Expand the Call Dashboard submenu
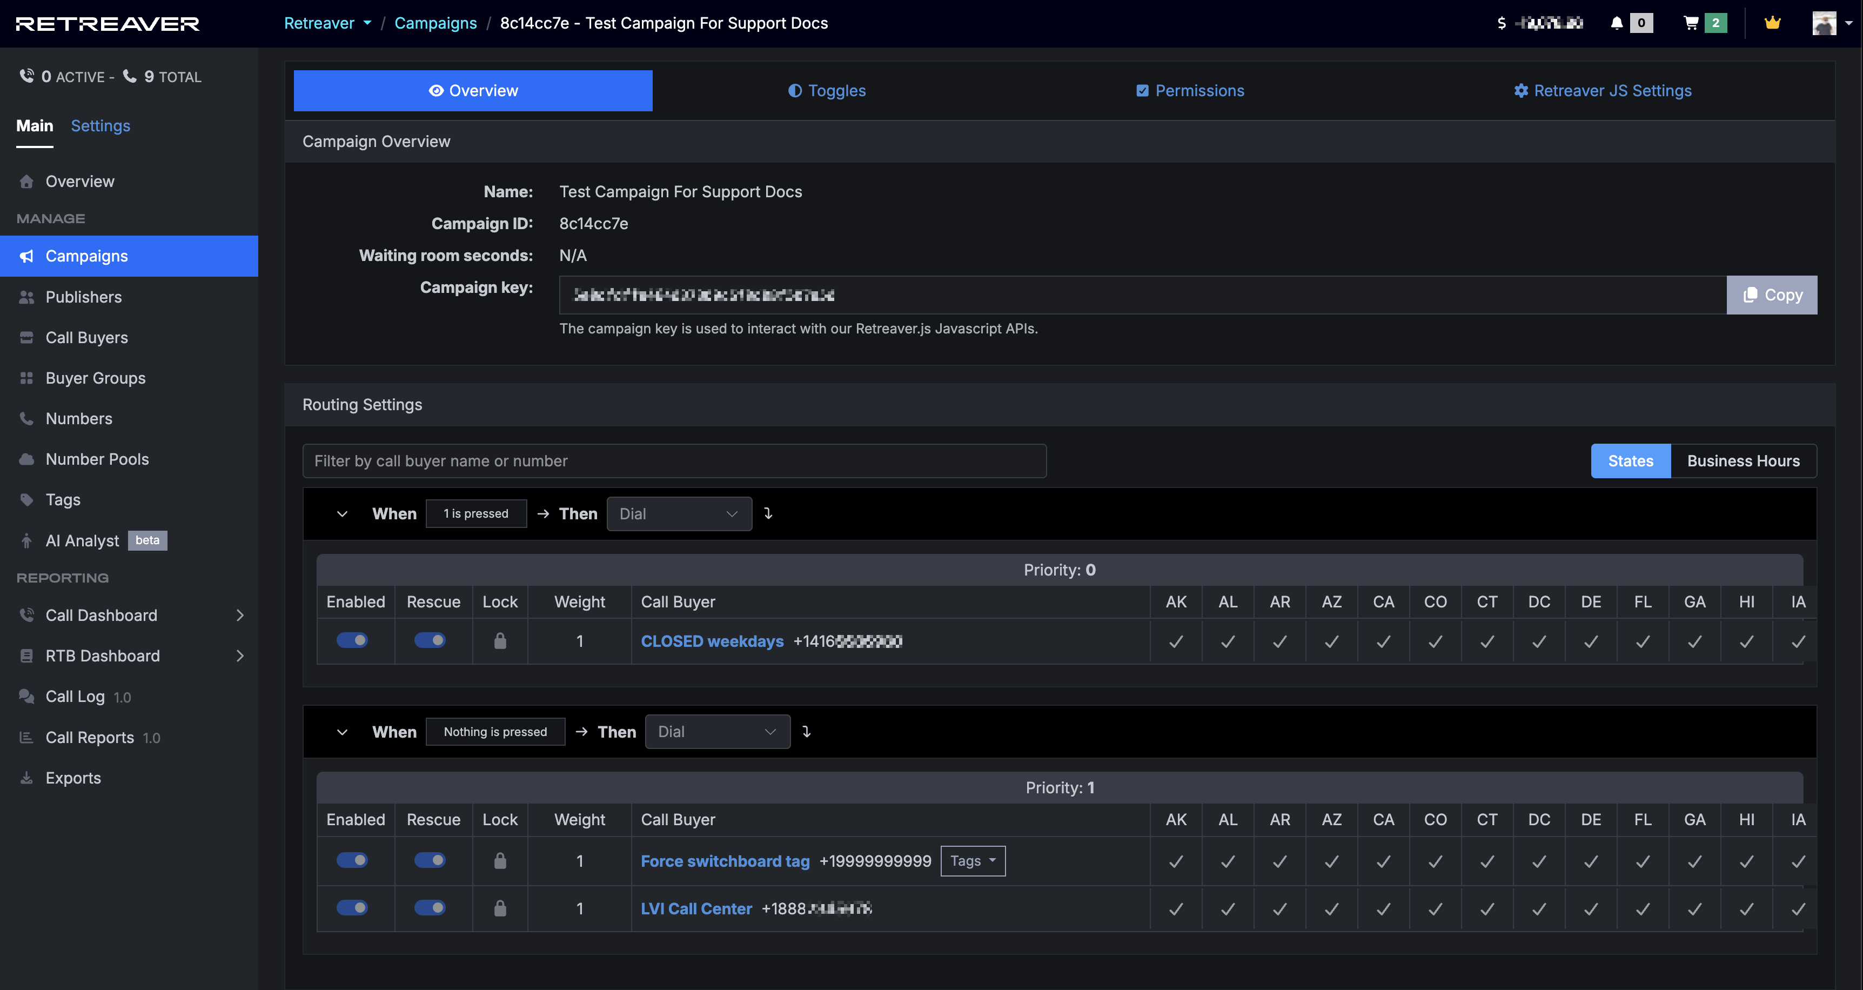 pyautogui.click(x=240, y=616)
